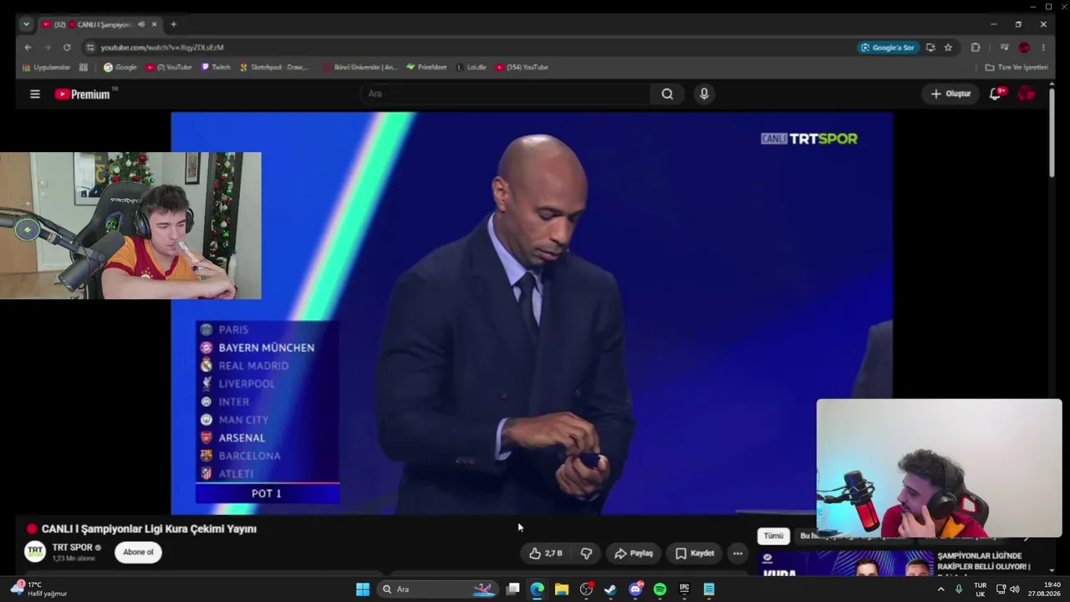The width and height of the screenshot is (1070, 602).
Task: Open YouTube notifications bell
Action: coord(995,94)
